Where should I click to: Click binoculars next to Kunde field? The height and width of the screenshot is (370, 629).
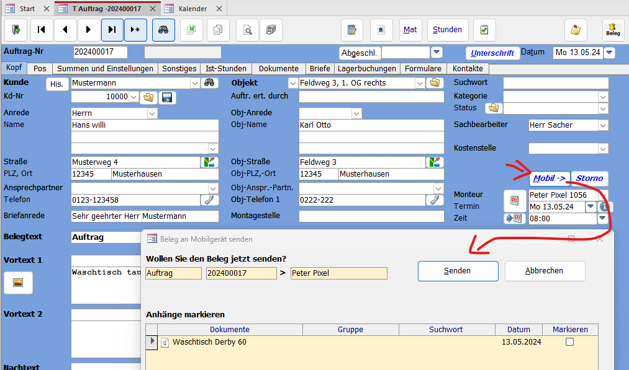209,83
